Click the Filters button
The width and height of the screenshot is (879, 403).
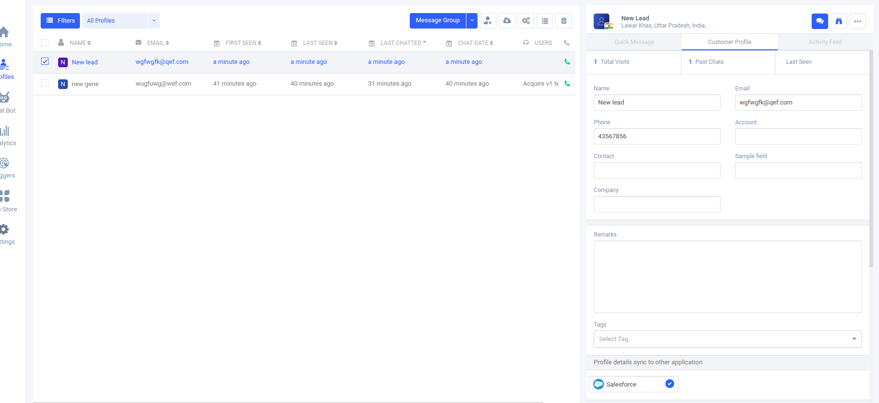[61, 21]
